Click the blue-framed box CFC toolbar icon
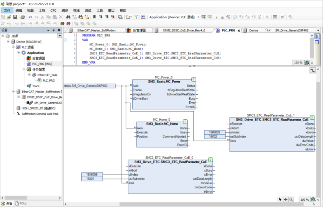The height and width of the screenshot is (207, 324). [69, 23]
